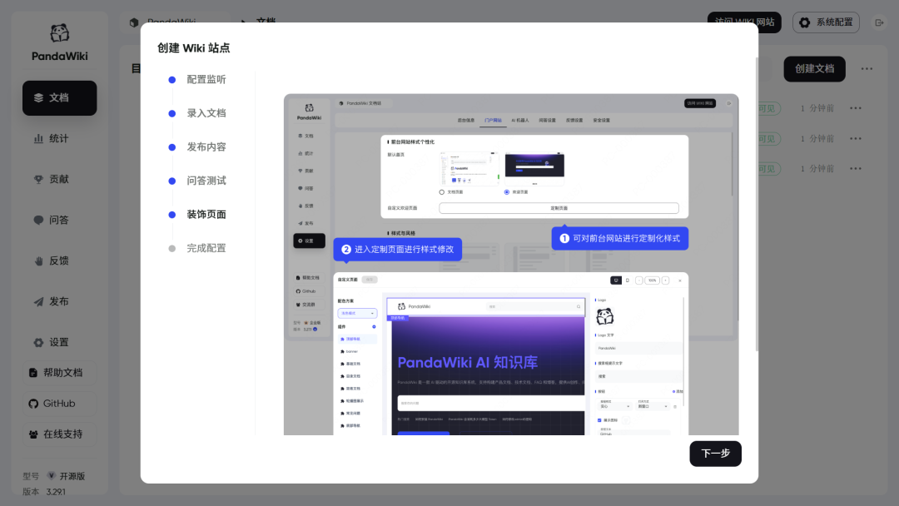
Task: Open 设置 in the left sidebar
Action: tap(60, 342)
